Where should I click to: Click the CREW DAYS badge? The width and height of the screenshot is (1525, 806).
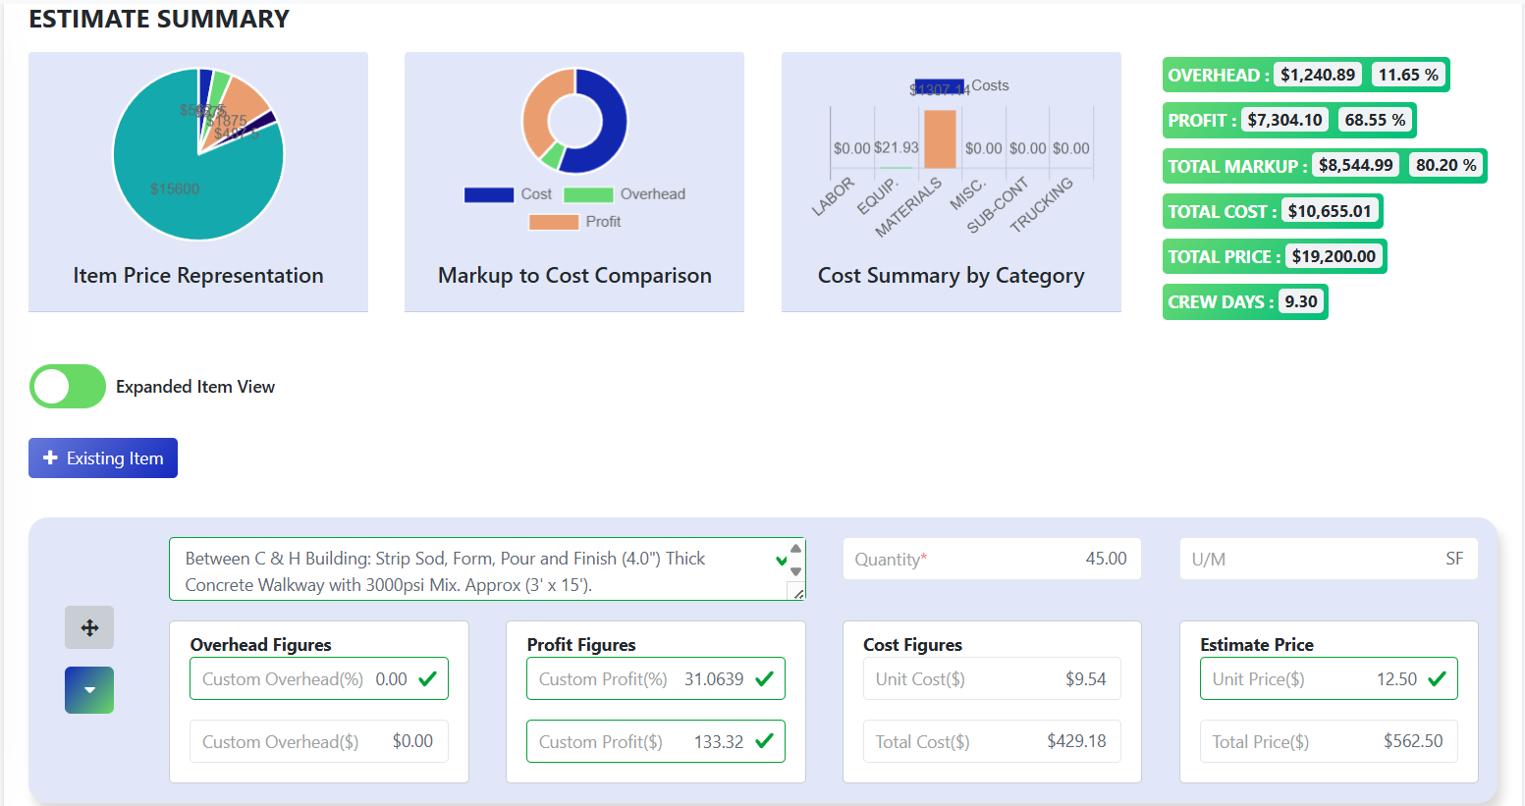1244,301
